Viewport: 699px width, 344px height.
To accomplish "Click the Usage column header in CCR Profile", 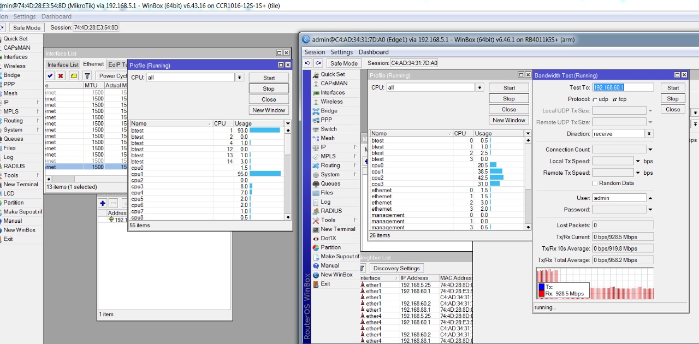I will [259, 123].
